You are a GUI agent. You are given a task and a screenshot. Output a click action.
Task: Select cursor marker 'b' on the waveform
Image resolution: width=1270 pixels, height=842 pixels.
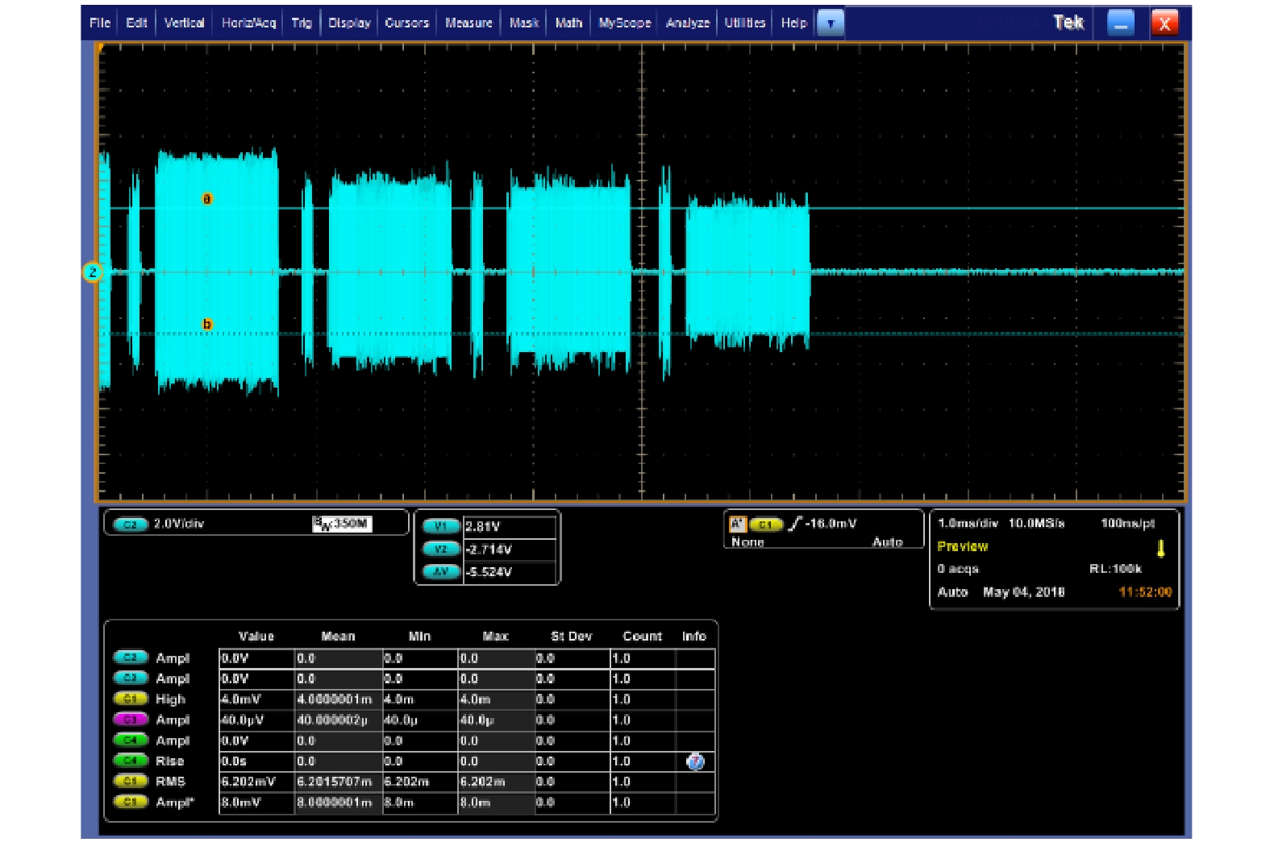point(207,325)
